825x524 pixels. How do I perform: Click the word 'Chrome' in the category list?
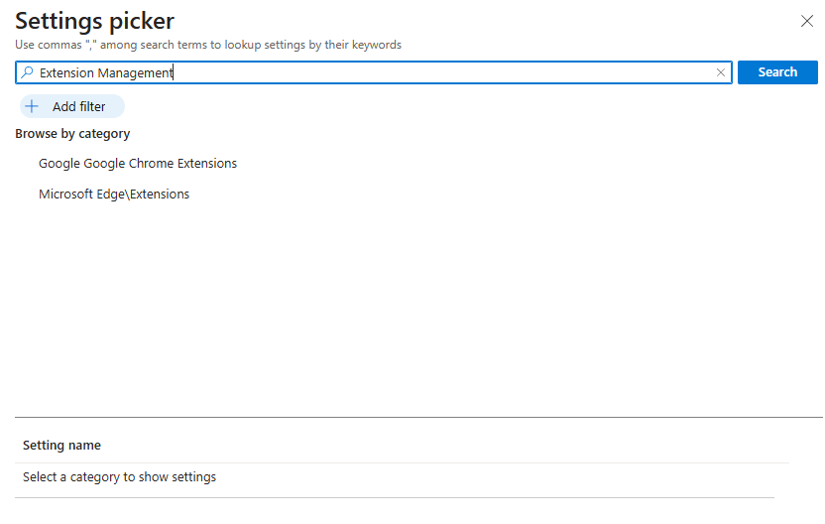150,163
